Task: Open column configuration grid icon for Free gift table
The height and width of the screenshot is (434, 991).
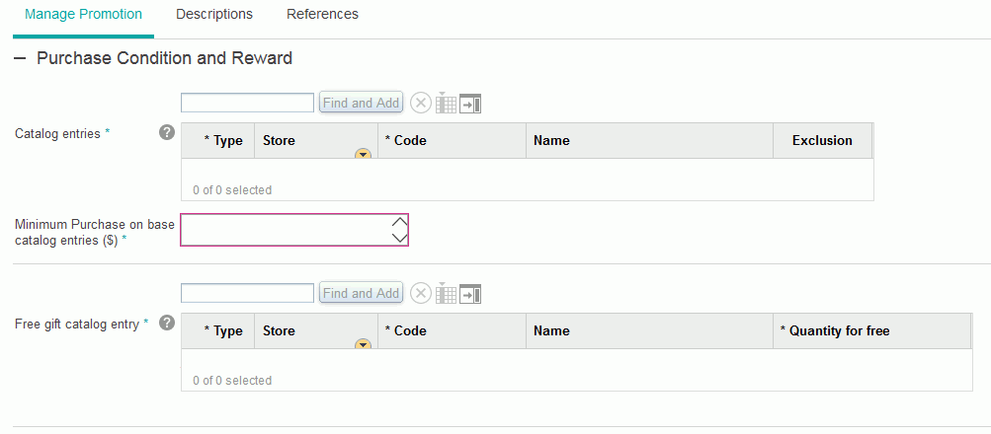Action: click(446, 293)
